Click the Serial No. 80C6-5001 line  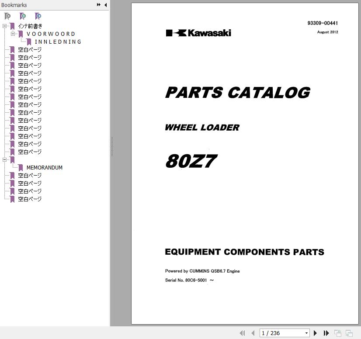[190, 280]
